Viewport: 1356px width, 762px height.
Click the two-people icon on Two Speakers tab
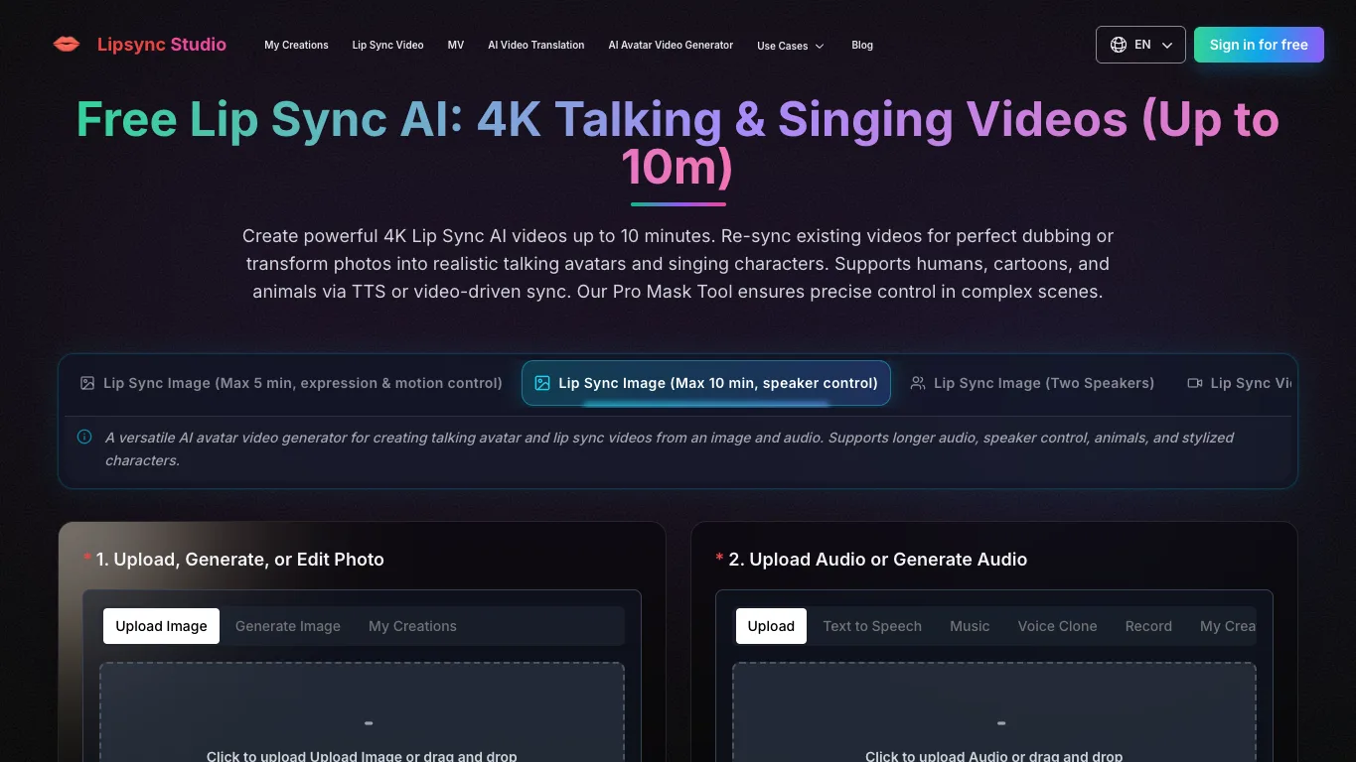[918, 383]
